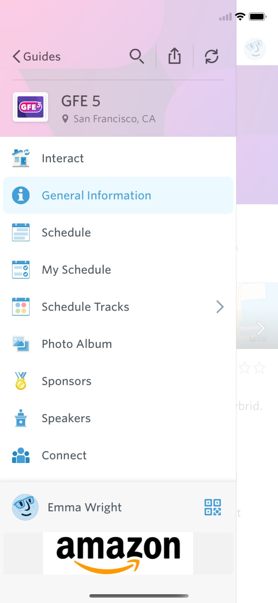This screenshot has height=603, width=278.
Task: Select General Information menu item
Action: pyautogui.click(x=96, y=195)
